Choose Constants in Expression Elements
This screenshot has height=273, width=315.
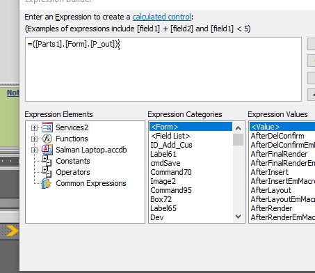[x=73, y=161]
